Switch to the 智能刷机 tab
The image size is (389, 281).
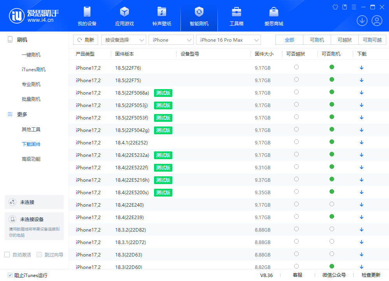click(x=199, y=16)
